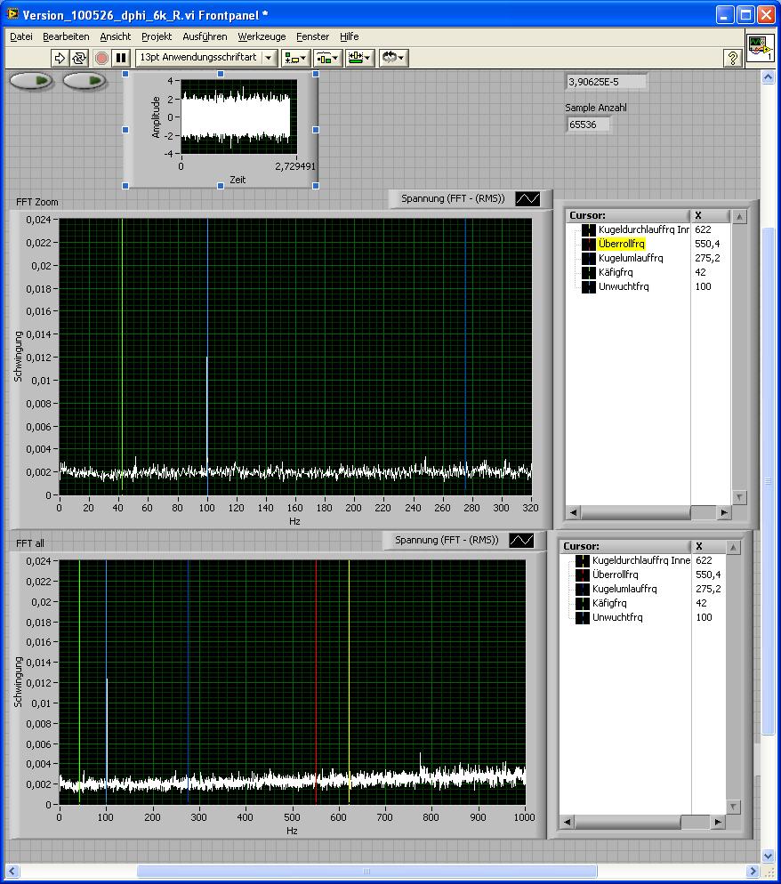
Task: Open the context help question mark
Action: (x=733, y=58)
